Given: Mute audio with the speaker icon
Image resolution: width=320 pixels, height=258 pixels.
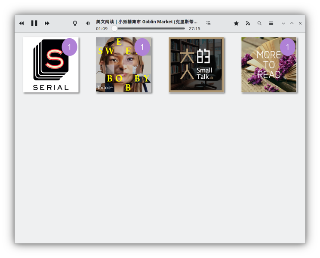Looking at the screenshot, I should (88, 23).
